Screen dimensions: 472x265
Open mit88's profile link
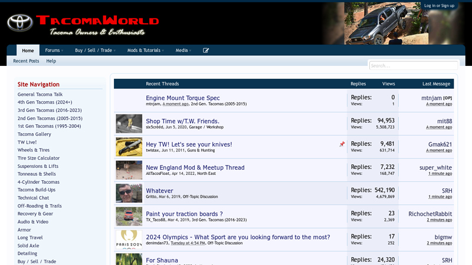[x=445, y=121]
